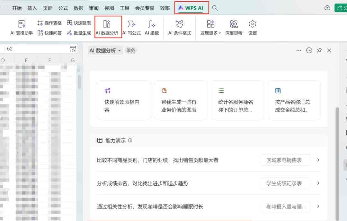Image resolution: width=347 pixels, height=221 pixels.
Task: Switch to the 页面 tab
Action: [x=48, y=8]
